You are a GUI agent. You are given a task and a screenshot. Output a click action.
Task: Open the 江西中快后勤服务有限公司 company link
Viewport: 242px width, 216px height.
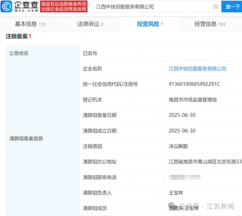pos(198,69)
